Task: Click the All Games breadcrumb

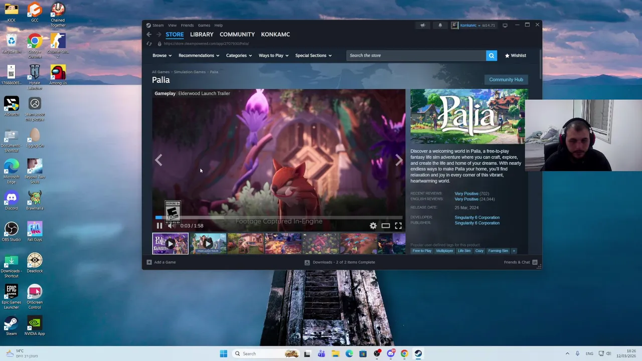Action: coord(160,72)
